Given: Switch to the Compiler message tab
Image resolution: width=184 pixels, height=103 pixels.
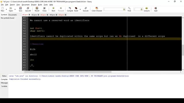Looking at the screenshot, I should (4, 79).
